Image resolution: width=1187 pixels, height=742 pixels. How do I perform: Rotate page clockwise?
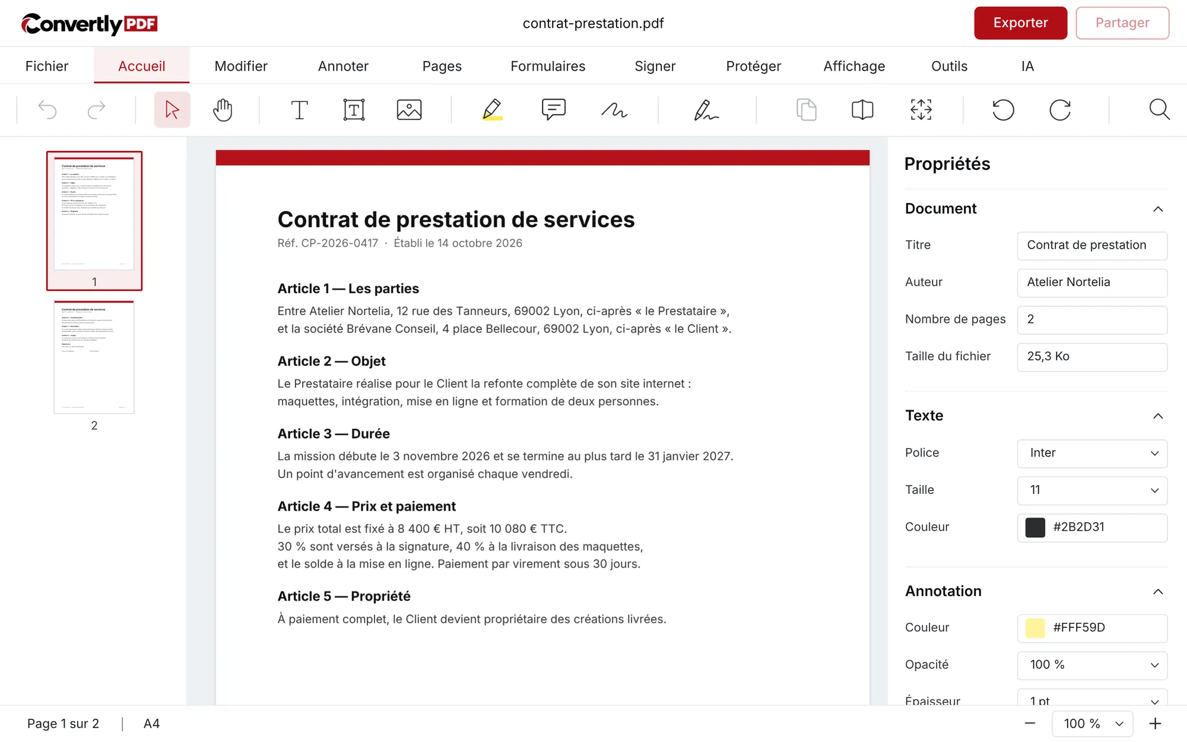pyautogui.click(x=1060, y=110)
